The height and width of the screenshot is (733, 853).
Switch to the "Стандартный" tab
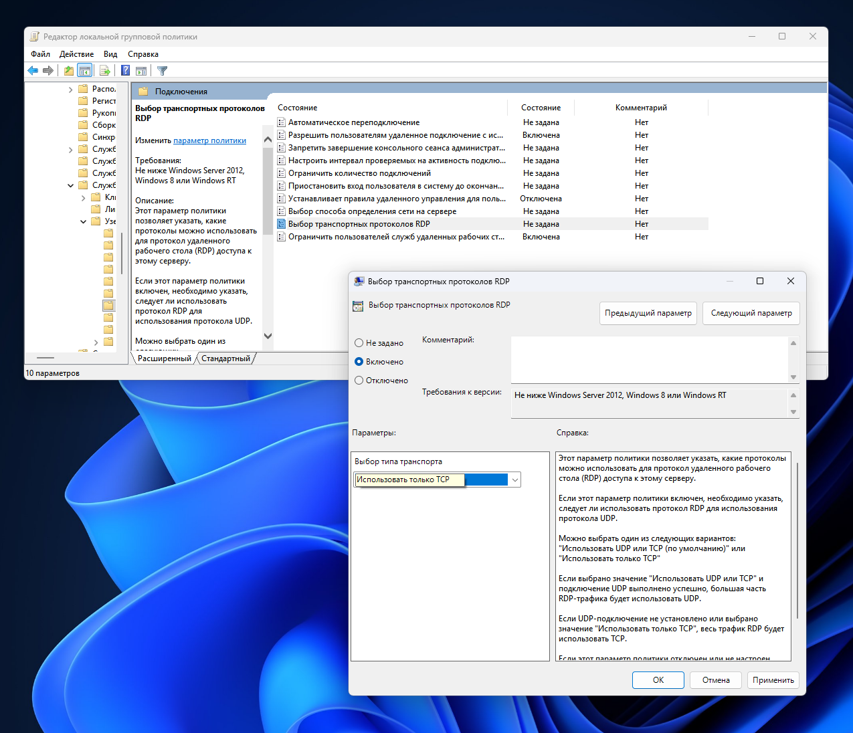[225, 358]
